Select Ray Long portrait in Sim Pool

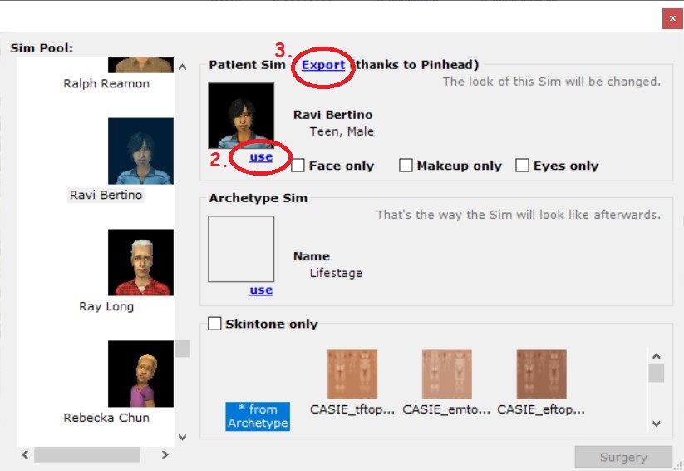tap(140, 262)
